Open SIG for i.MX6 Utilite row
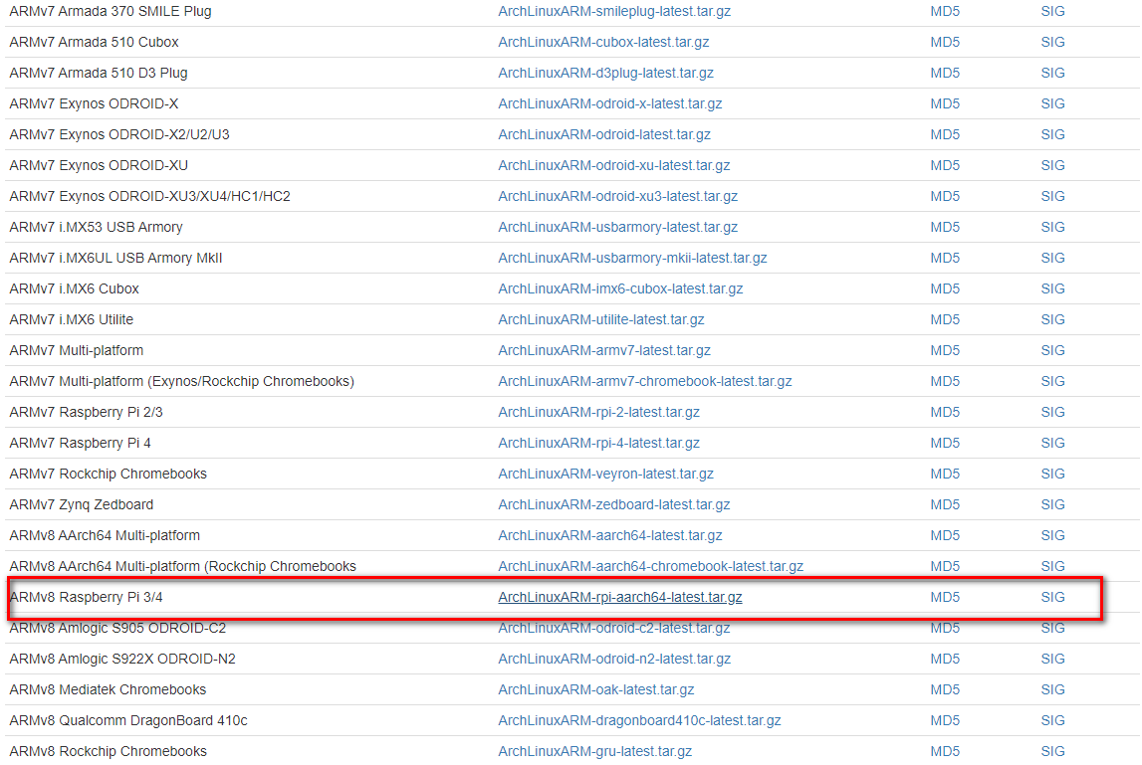This screenshot has width=1142, height=765. point(1052,319)
